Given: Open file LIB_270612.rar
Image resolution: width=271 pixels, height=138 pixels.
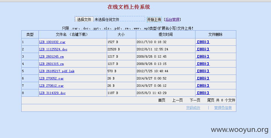Looking at the screenshot, I should click(52, 86).
